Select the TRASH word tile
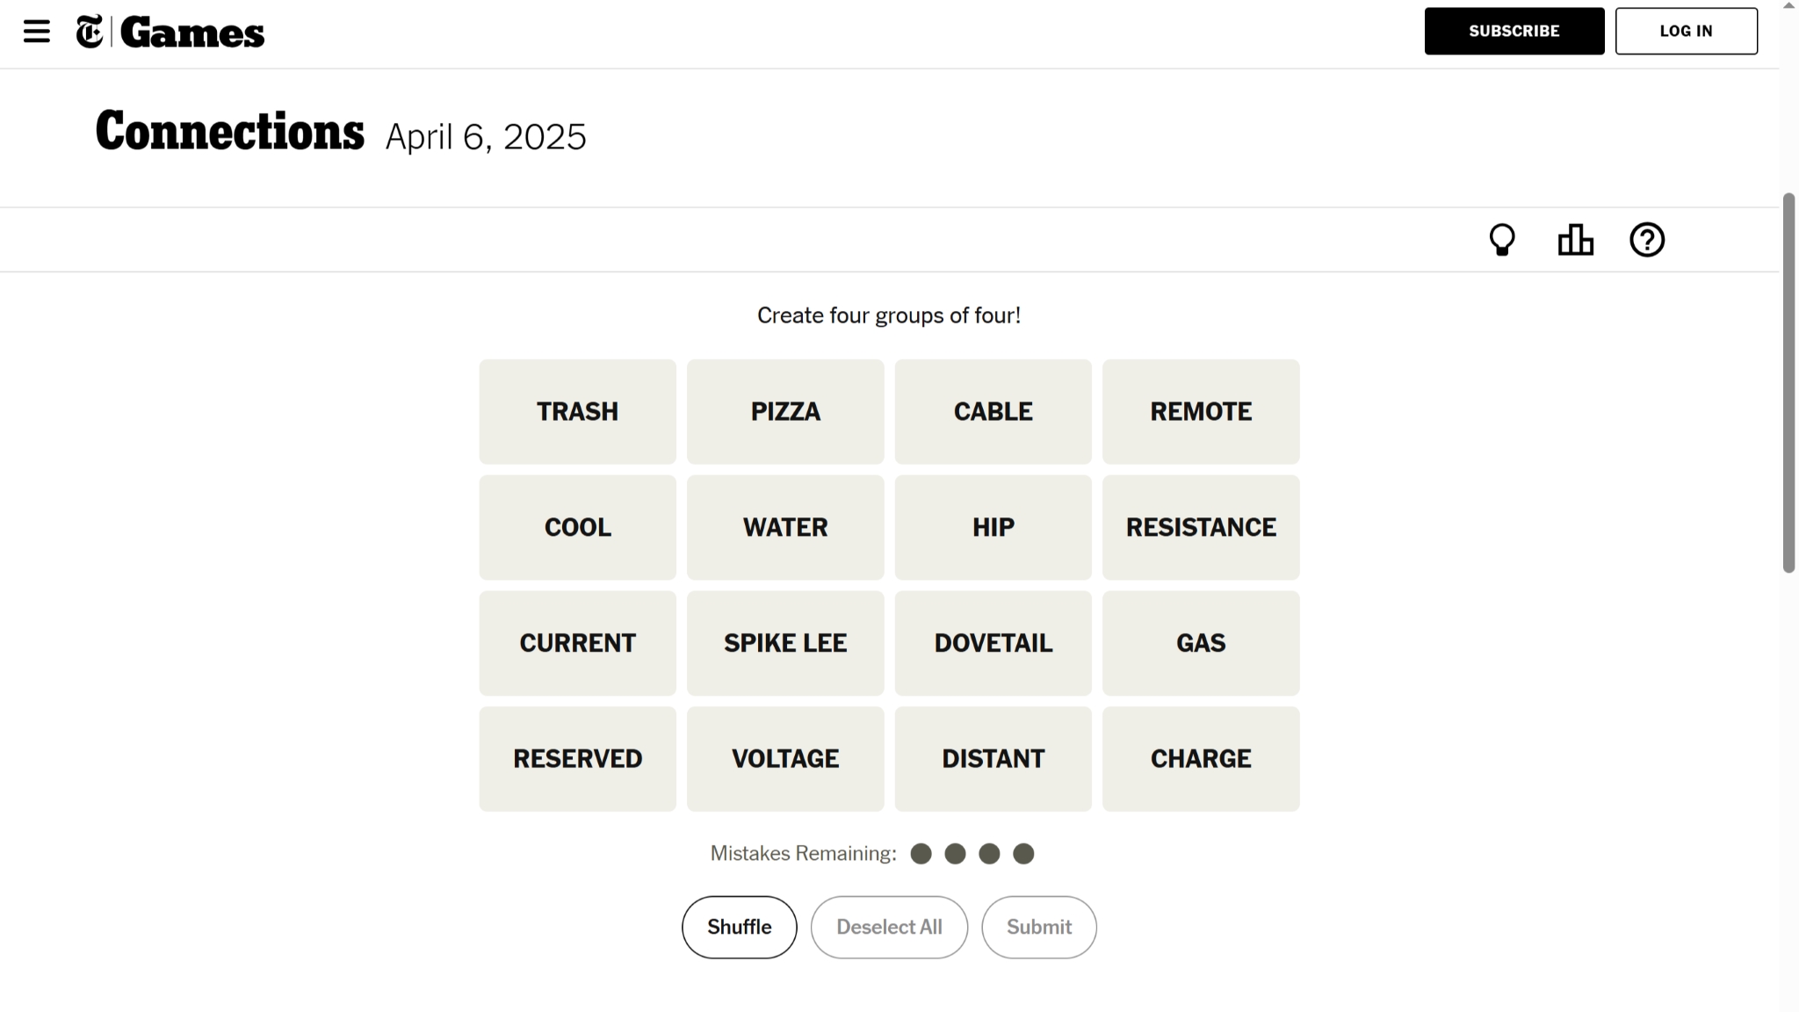This screenshot has height=1012, width=1799. click(x=577, y=411)
